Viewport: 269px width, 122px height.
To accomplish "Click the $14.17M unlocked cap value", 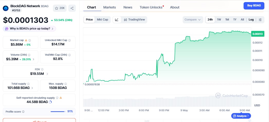I will [58, 44].
